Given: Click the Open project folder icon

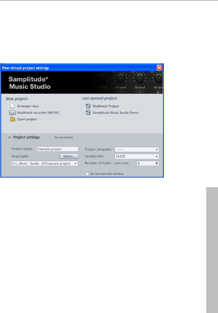Looking at the screenshot, I should point(13,119).
